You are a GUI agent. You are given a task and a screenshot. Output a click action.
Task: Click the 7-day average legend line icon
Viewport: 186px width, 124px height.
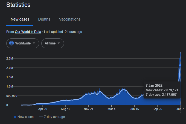(41, 117)
